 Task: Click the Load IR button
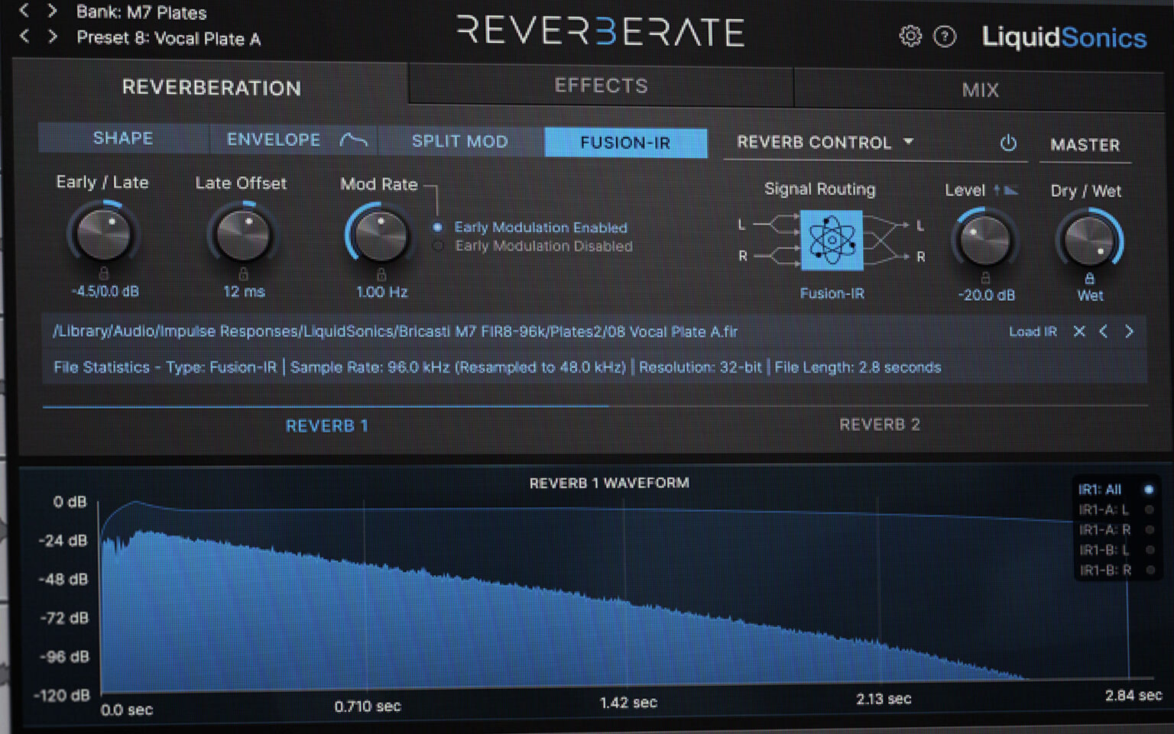tap(1032, 331)
